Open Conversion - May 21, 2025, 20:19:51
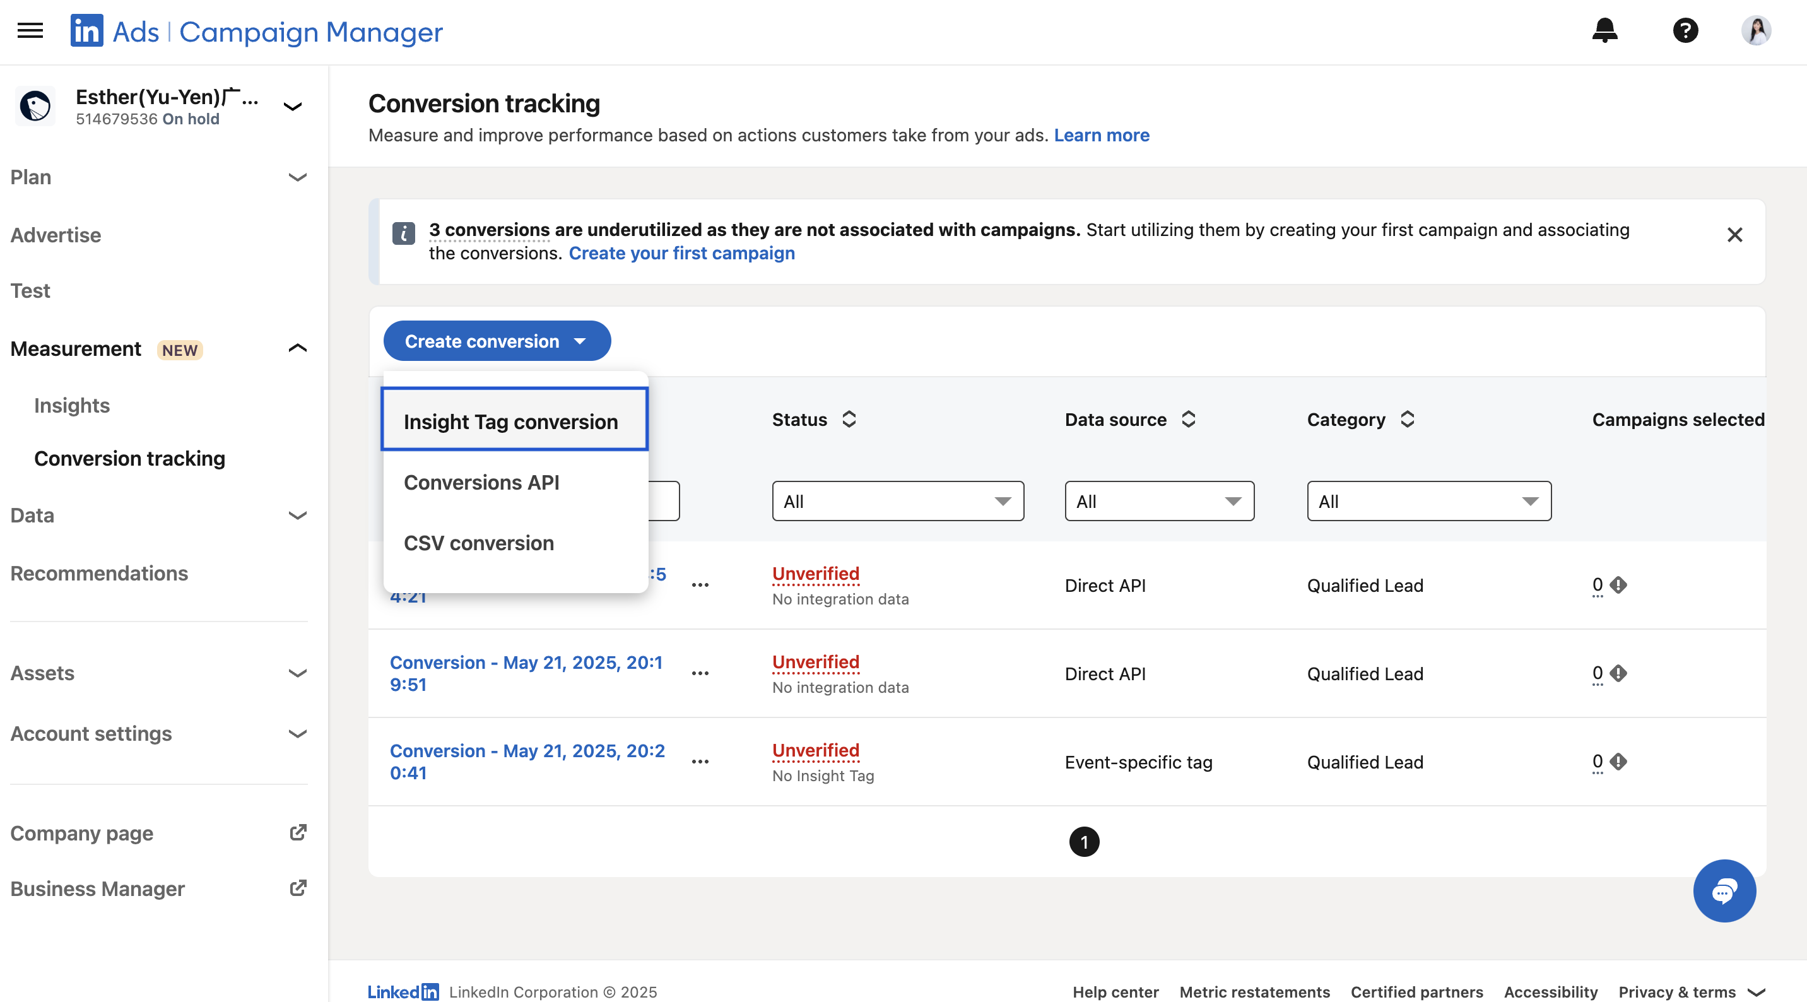 click(526, 673)
